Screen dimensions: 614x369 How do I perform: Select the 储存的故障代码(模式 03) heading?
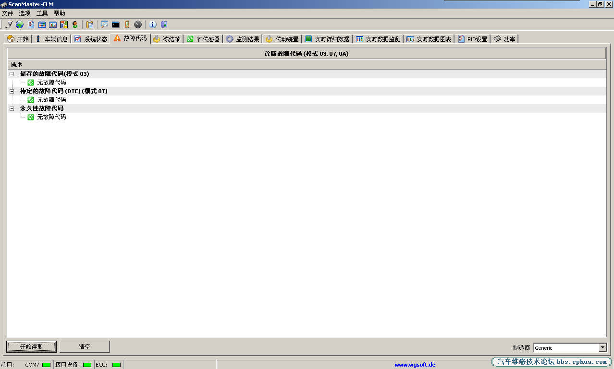54,74
